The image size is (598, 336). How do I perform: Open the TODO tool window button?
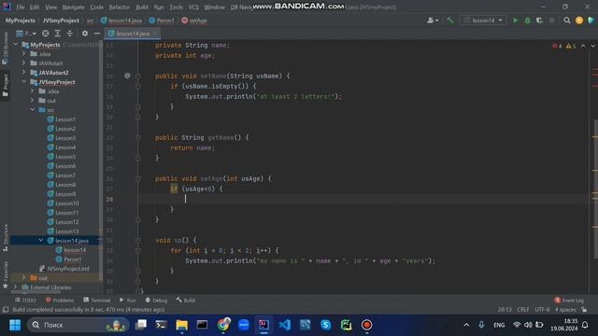click(25, 301)
